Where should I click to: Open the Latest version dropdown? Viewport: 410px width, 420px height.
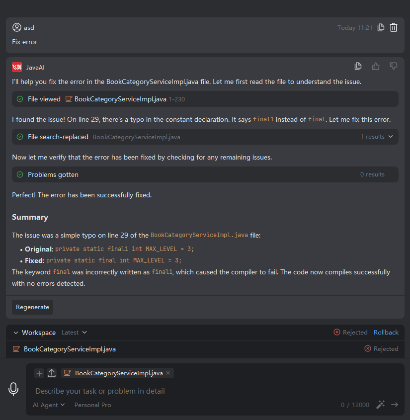(74, 333)
